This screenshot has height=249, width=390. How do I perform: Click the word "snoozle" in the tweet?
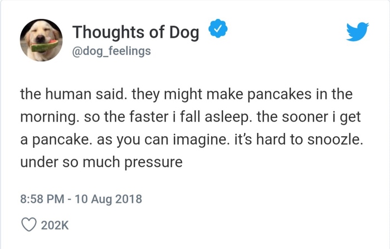click(x=334, y=140)
